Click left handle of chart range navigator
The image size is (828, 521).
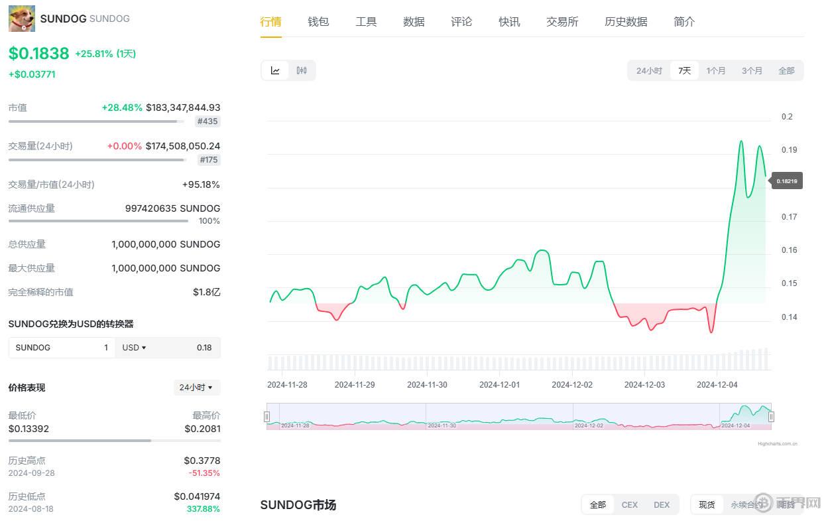point(266,417)
